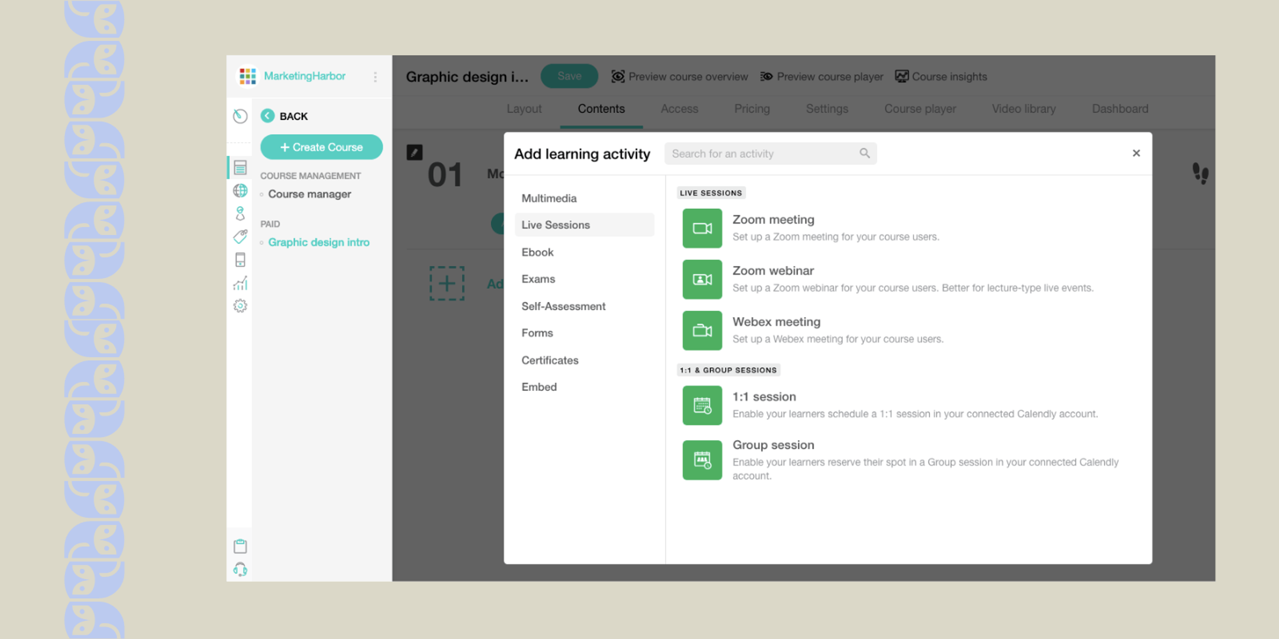Screen dimensions: 1279x639
Task: Click the Course insights chart icon
Action: tap(902, 77)
